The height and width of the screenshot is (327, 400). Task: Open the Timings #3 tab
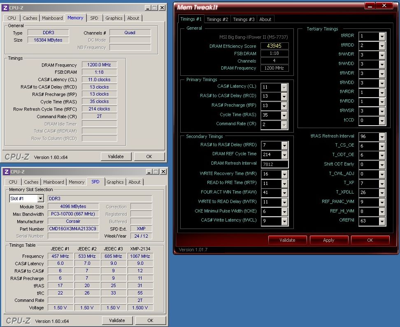[244, 19]
